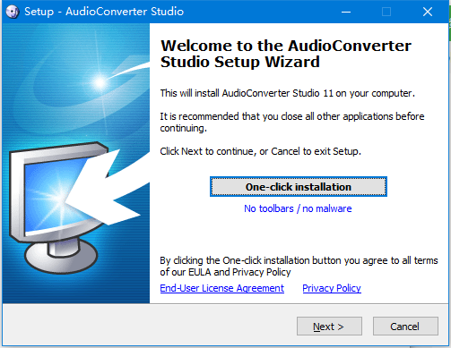The image size is (451, 348).
Task: Click the glowing star in the blue banner
Action: (100, 82)
